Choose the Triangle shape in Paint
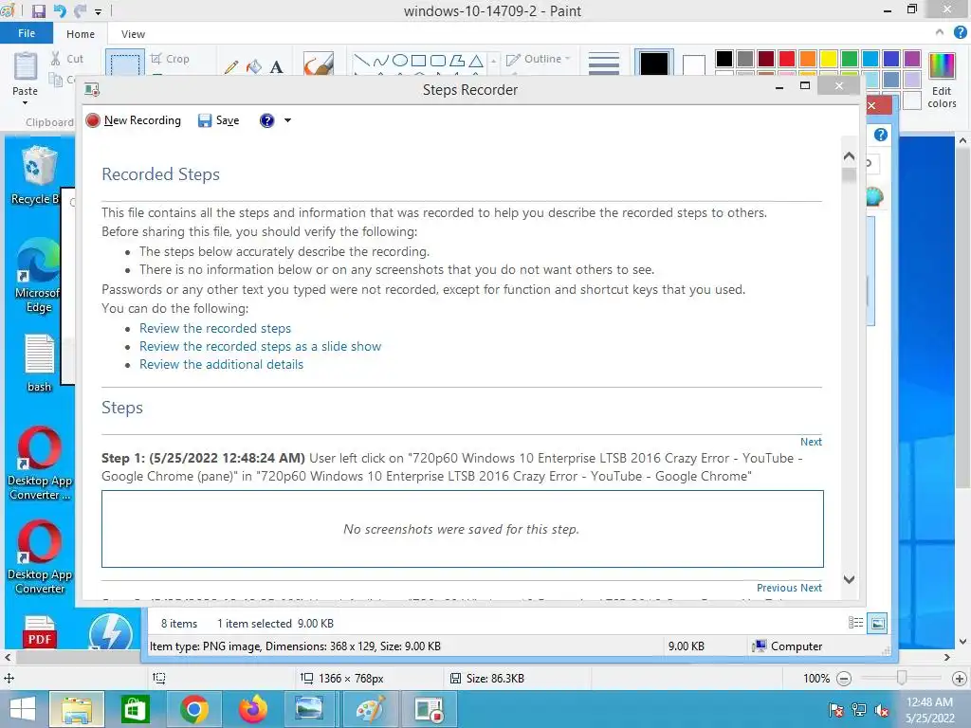The height and width of the screenshot is (728, 971). point(476,61)
